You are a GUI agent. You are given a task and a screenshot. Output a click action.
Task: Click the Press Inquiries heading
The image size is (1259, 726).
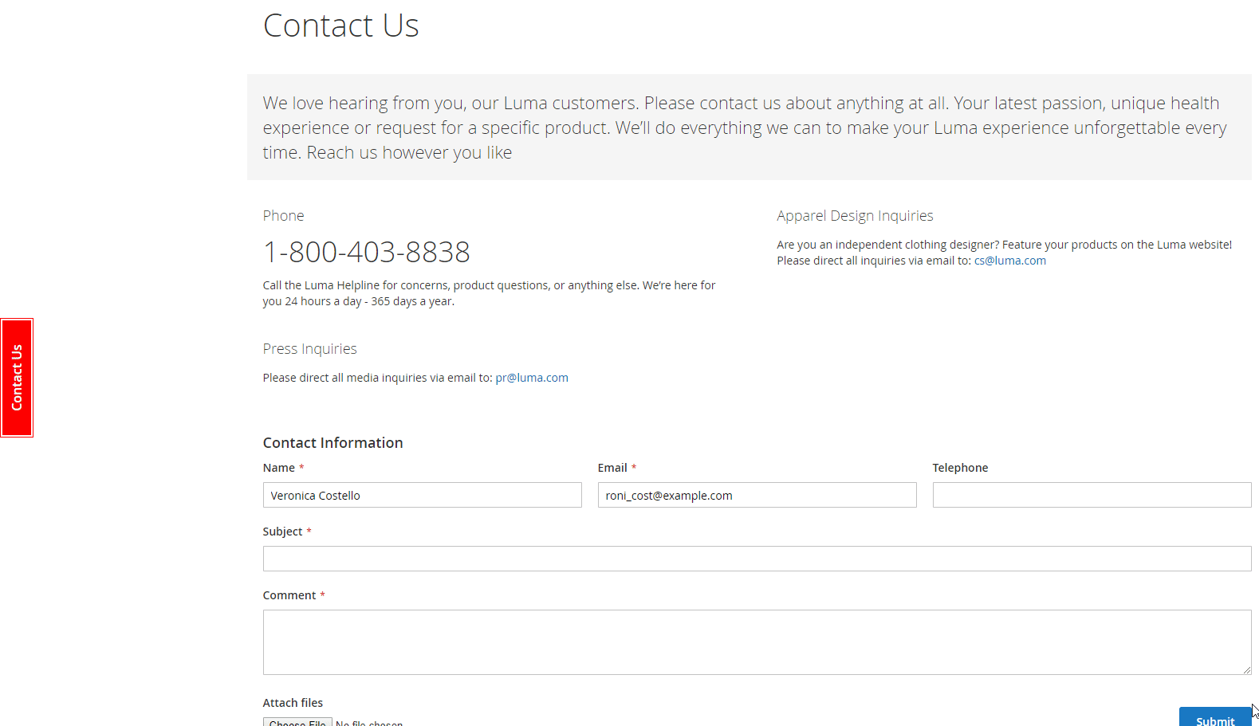coord(309,349)
